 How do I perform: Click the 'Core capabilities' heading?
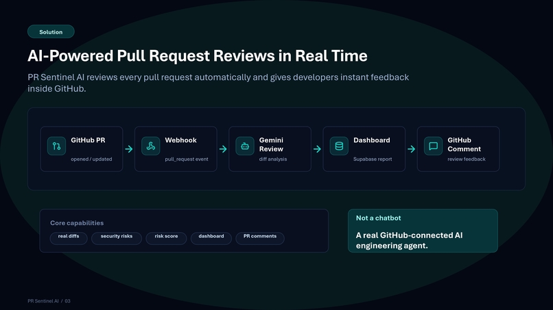[77, 222]
